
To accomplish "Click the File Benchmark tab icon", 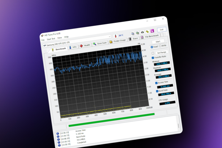I will tap(142, 38).
